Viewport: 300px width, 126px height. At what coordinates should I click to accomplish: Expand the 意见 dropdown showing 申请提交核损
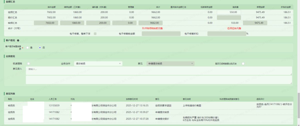[x=170, y=64]
